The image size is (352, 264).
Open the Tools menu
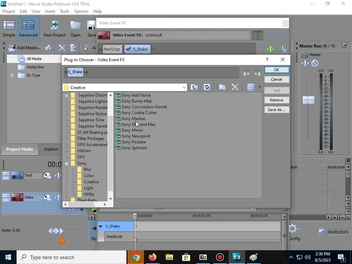(64, 11)
